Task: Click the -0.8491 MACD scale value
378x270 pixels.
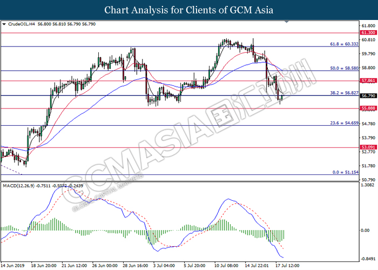Action: point(367,258)
